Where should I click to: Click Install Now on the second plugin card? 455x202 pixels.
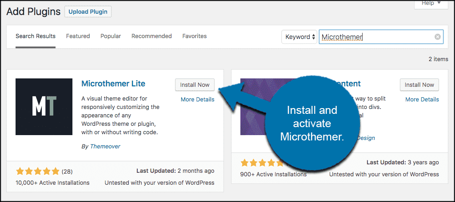point(419,85)
